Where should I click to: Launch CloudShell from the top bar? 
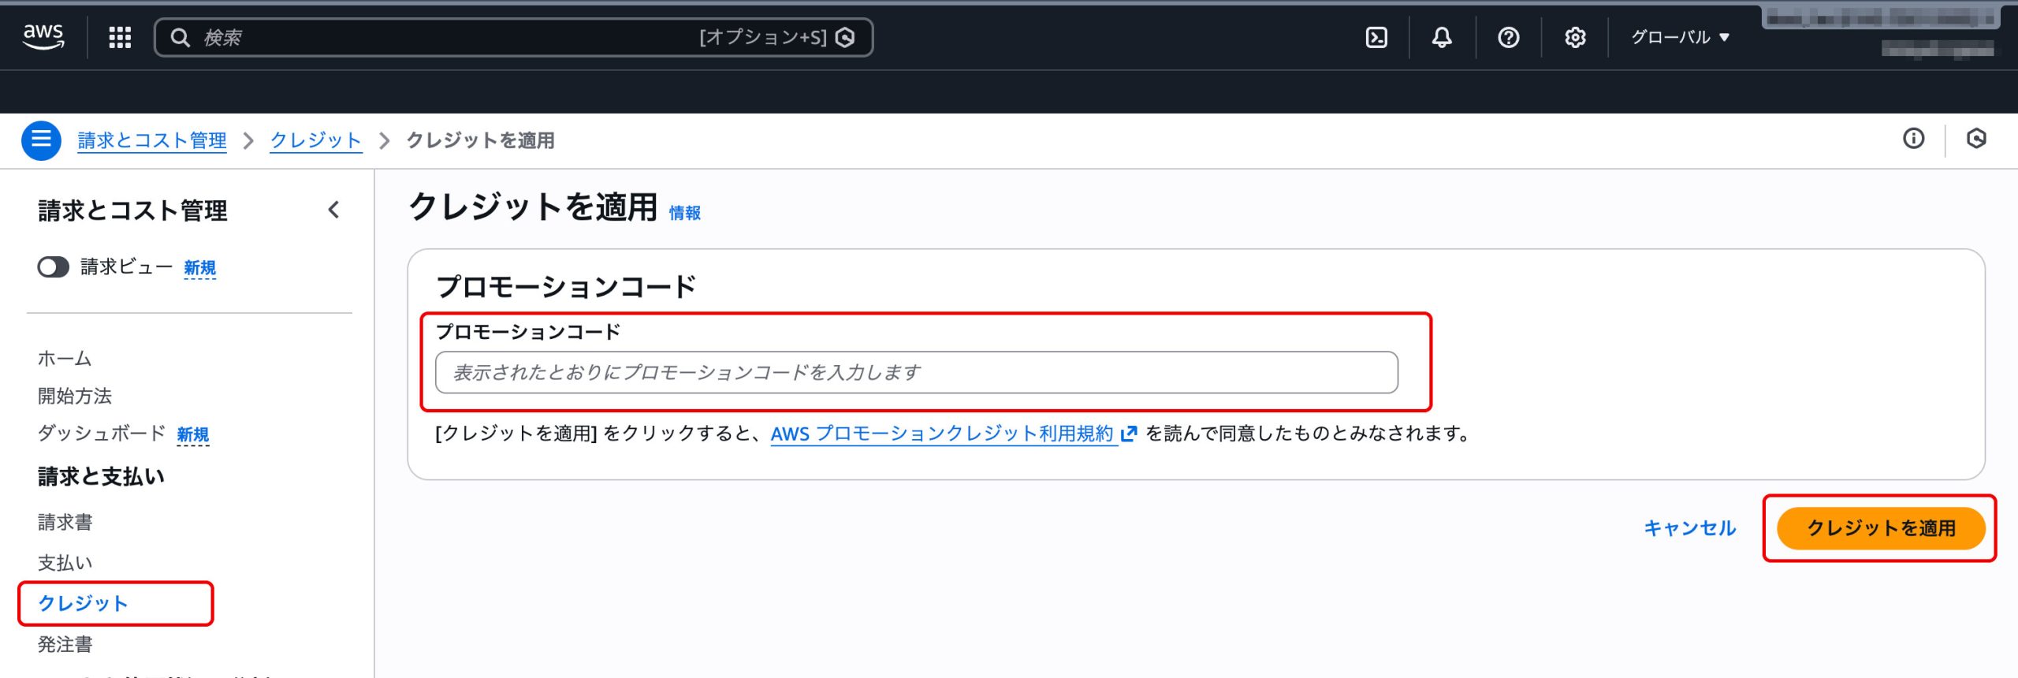tap(1376, 37)
